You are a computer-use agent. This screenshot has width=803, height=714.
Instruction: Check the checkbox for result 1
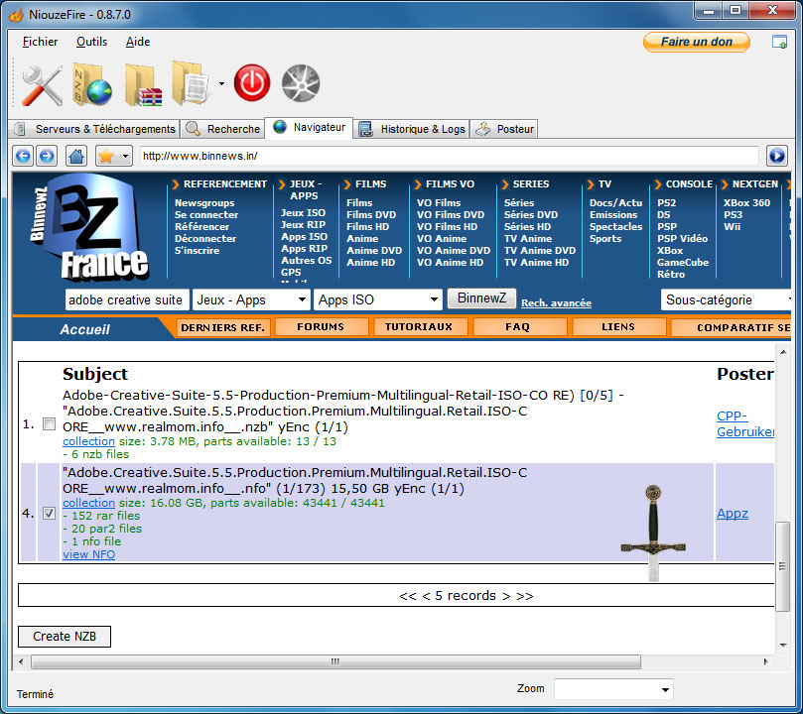(49, 424)
